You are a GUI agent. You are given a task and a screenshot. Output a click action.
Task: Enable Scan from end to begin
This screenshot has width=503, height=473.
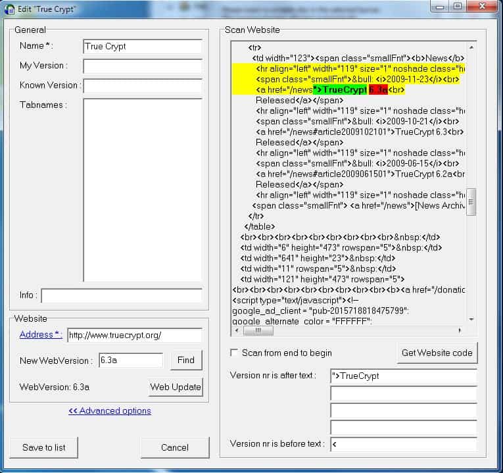tap(235, 353)
